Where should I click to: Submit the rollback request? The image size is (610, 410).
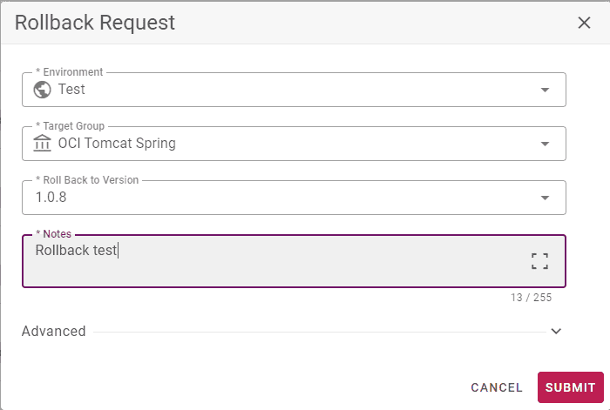point(570,387)
